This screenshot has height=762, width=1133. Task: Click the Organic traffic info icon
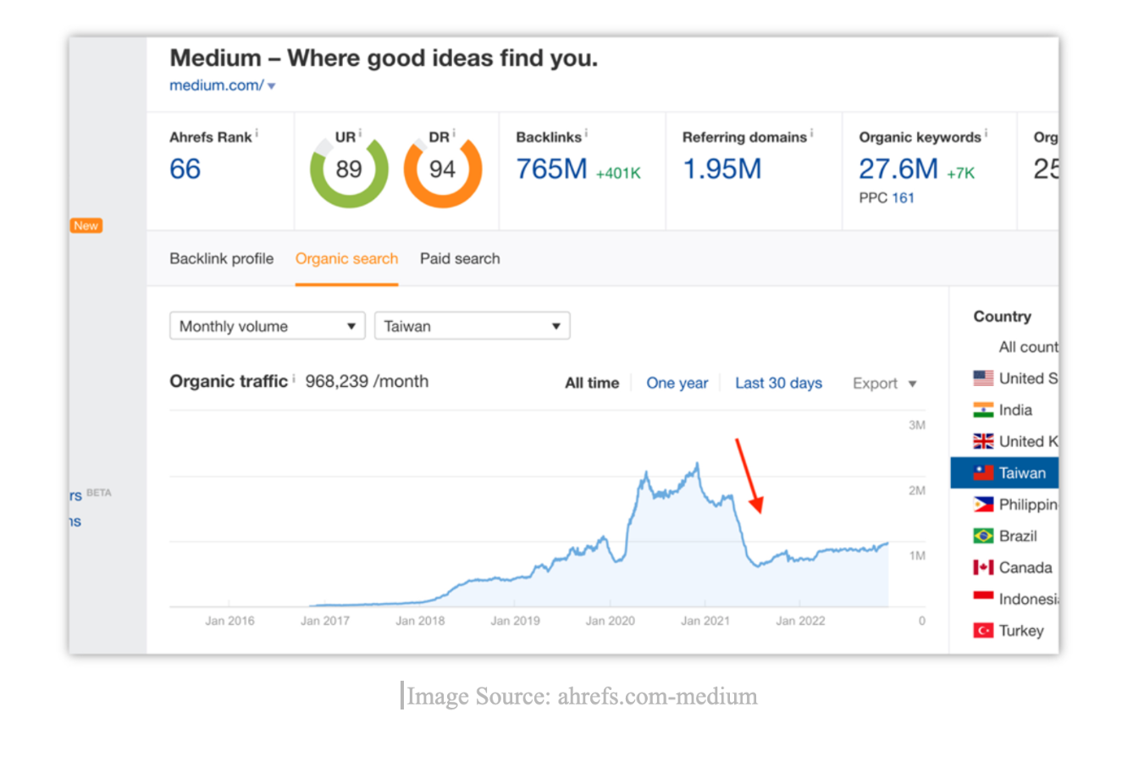click(x=294, y=379)
